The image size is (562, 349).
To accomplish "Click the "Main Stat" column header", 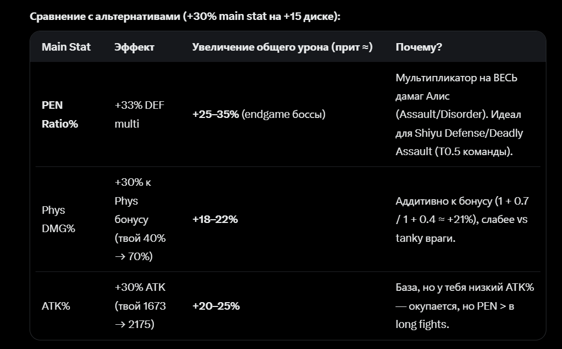I will click(x=66, y=47).
